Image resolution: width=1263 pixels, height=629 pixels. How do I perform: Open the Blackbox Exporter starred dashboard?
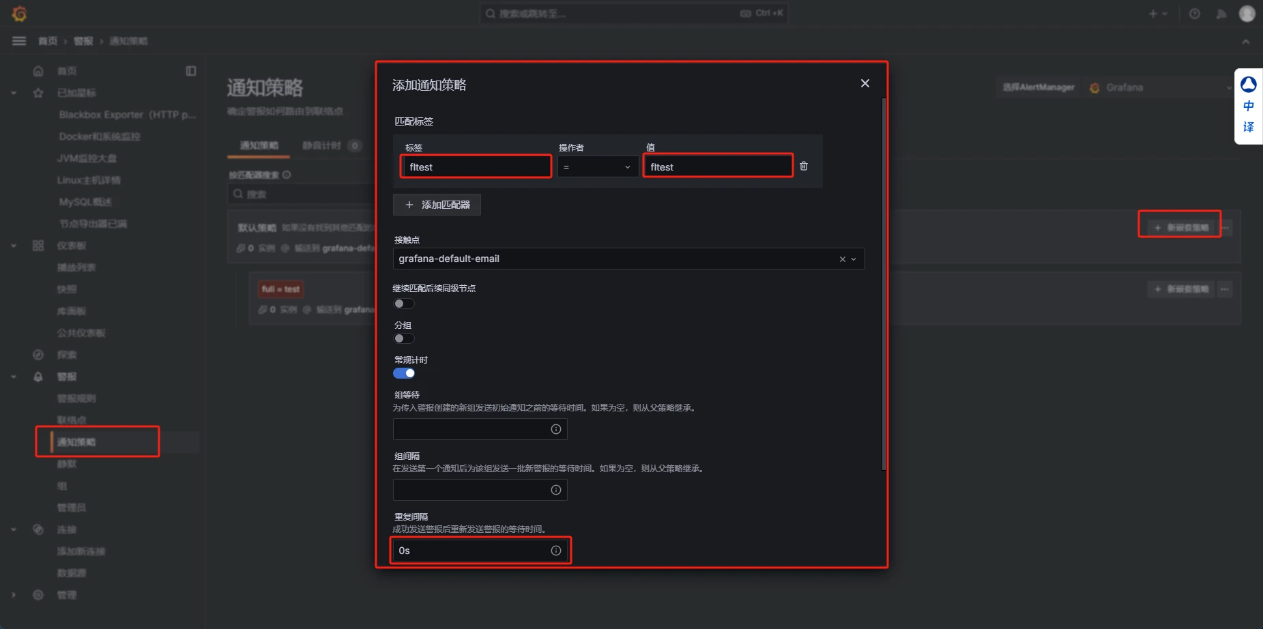(127, 115)
